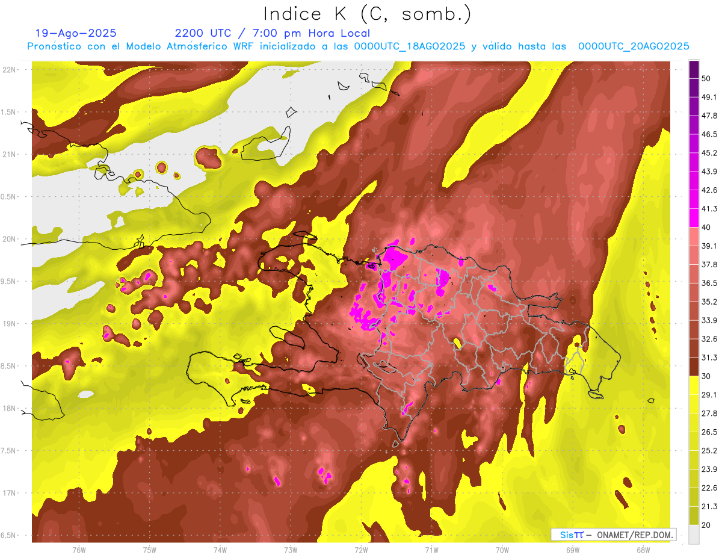Click the '43.9' legend value
The image size is (722, 558).
coord(709,172)
